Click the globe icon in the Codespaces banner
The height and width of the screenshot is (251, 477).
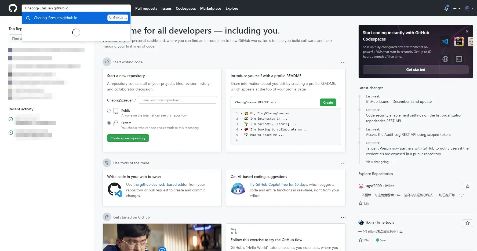coord(445,59)
